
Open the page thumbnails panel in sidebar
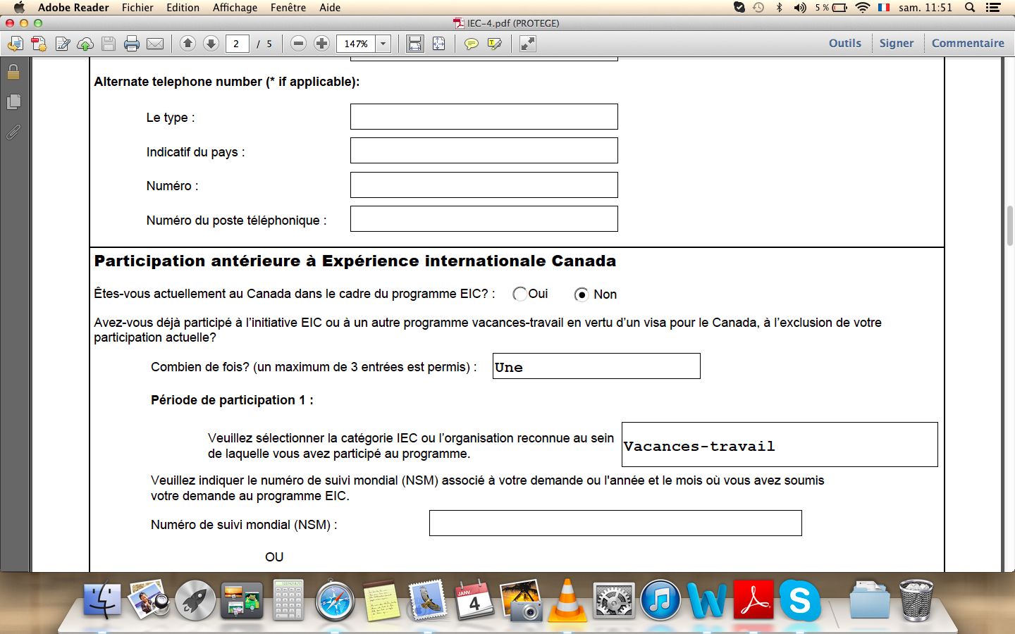click(x=13, y=101)
